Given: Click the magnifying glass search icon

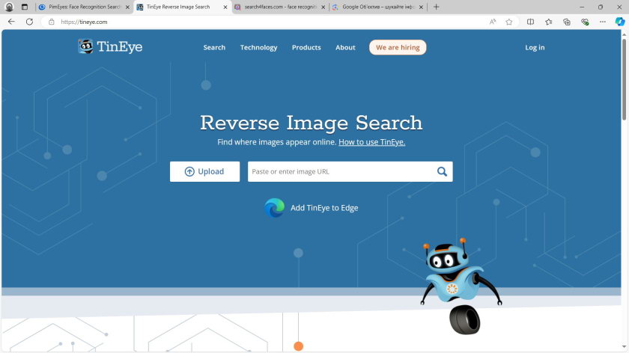Looking at the screenshot, I should click(x=442, y=171).
